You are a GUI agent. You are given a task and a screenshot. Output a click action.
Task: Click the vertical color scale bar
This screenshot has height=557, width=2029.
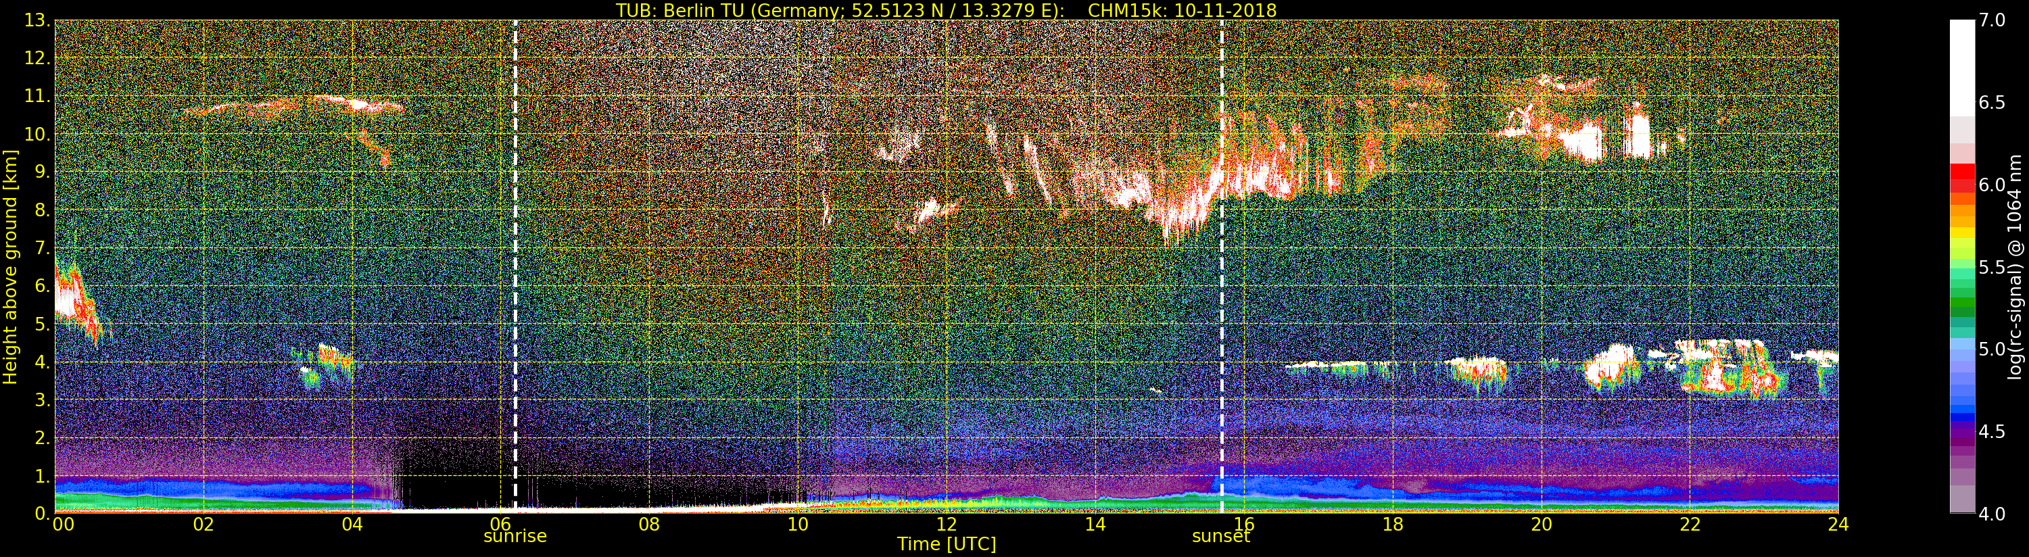1962,266
